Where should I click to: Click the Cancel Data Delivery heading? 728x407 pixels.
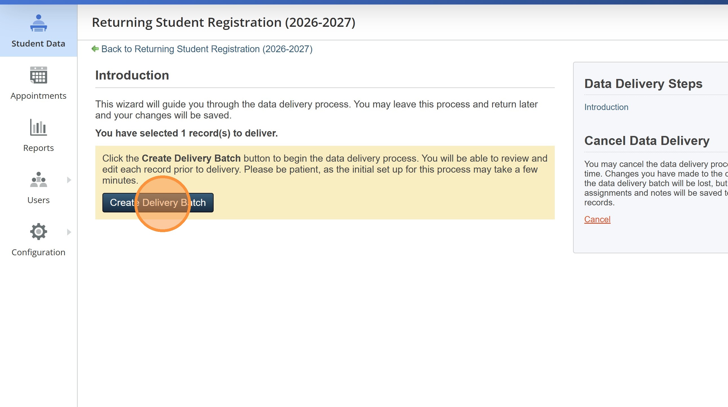(x=647, y=141)
